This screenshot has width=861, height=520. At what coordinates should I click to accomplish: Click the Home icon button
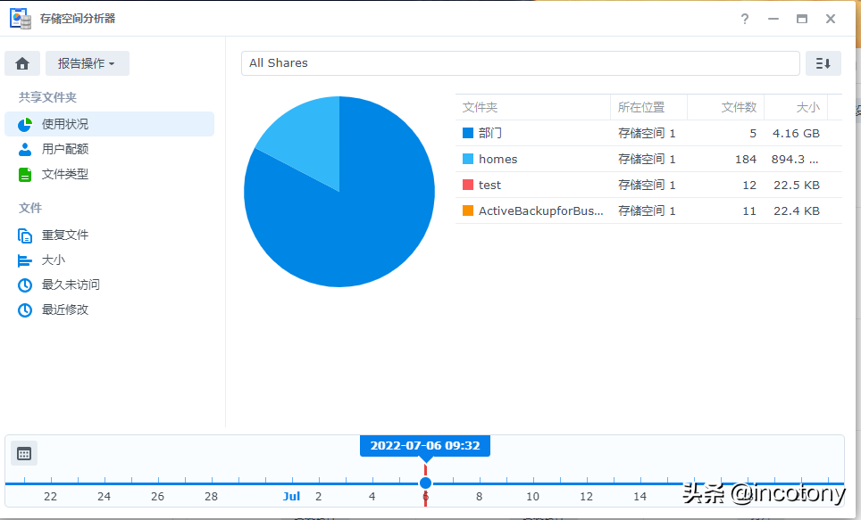coord(22,63)
